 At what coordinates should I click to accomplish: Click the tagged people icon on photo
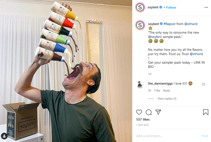(x=4, y=136)
